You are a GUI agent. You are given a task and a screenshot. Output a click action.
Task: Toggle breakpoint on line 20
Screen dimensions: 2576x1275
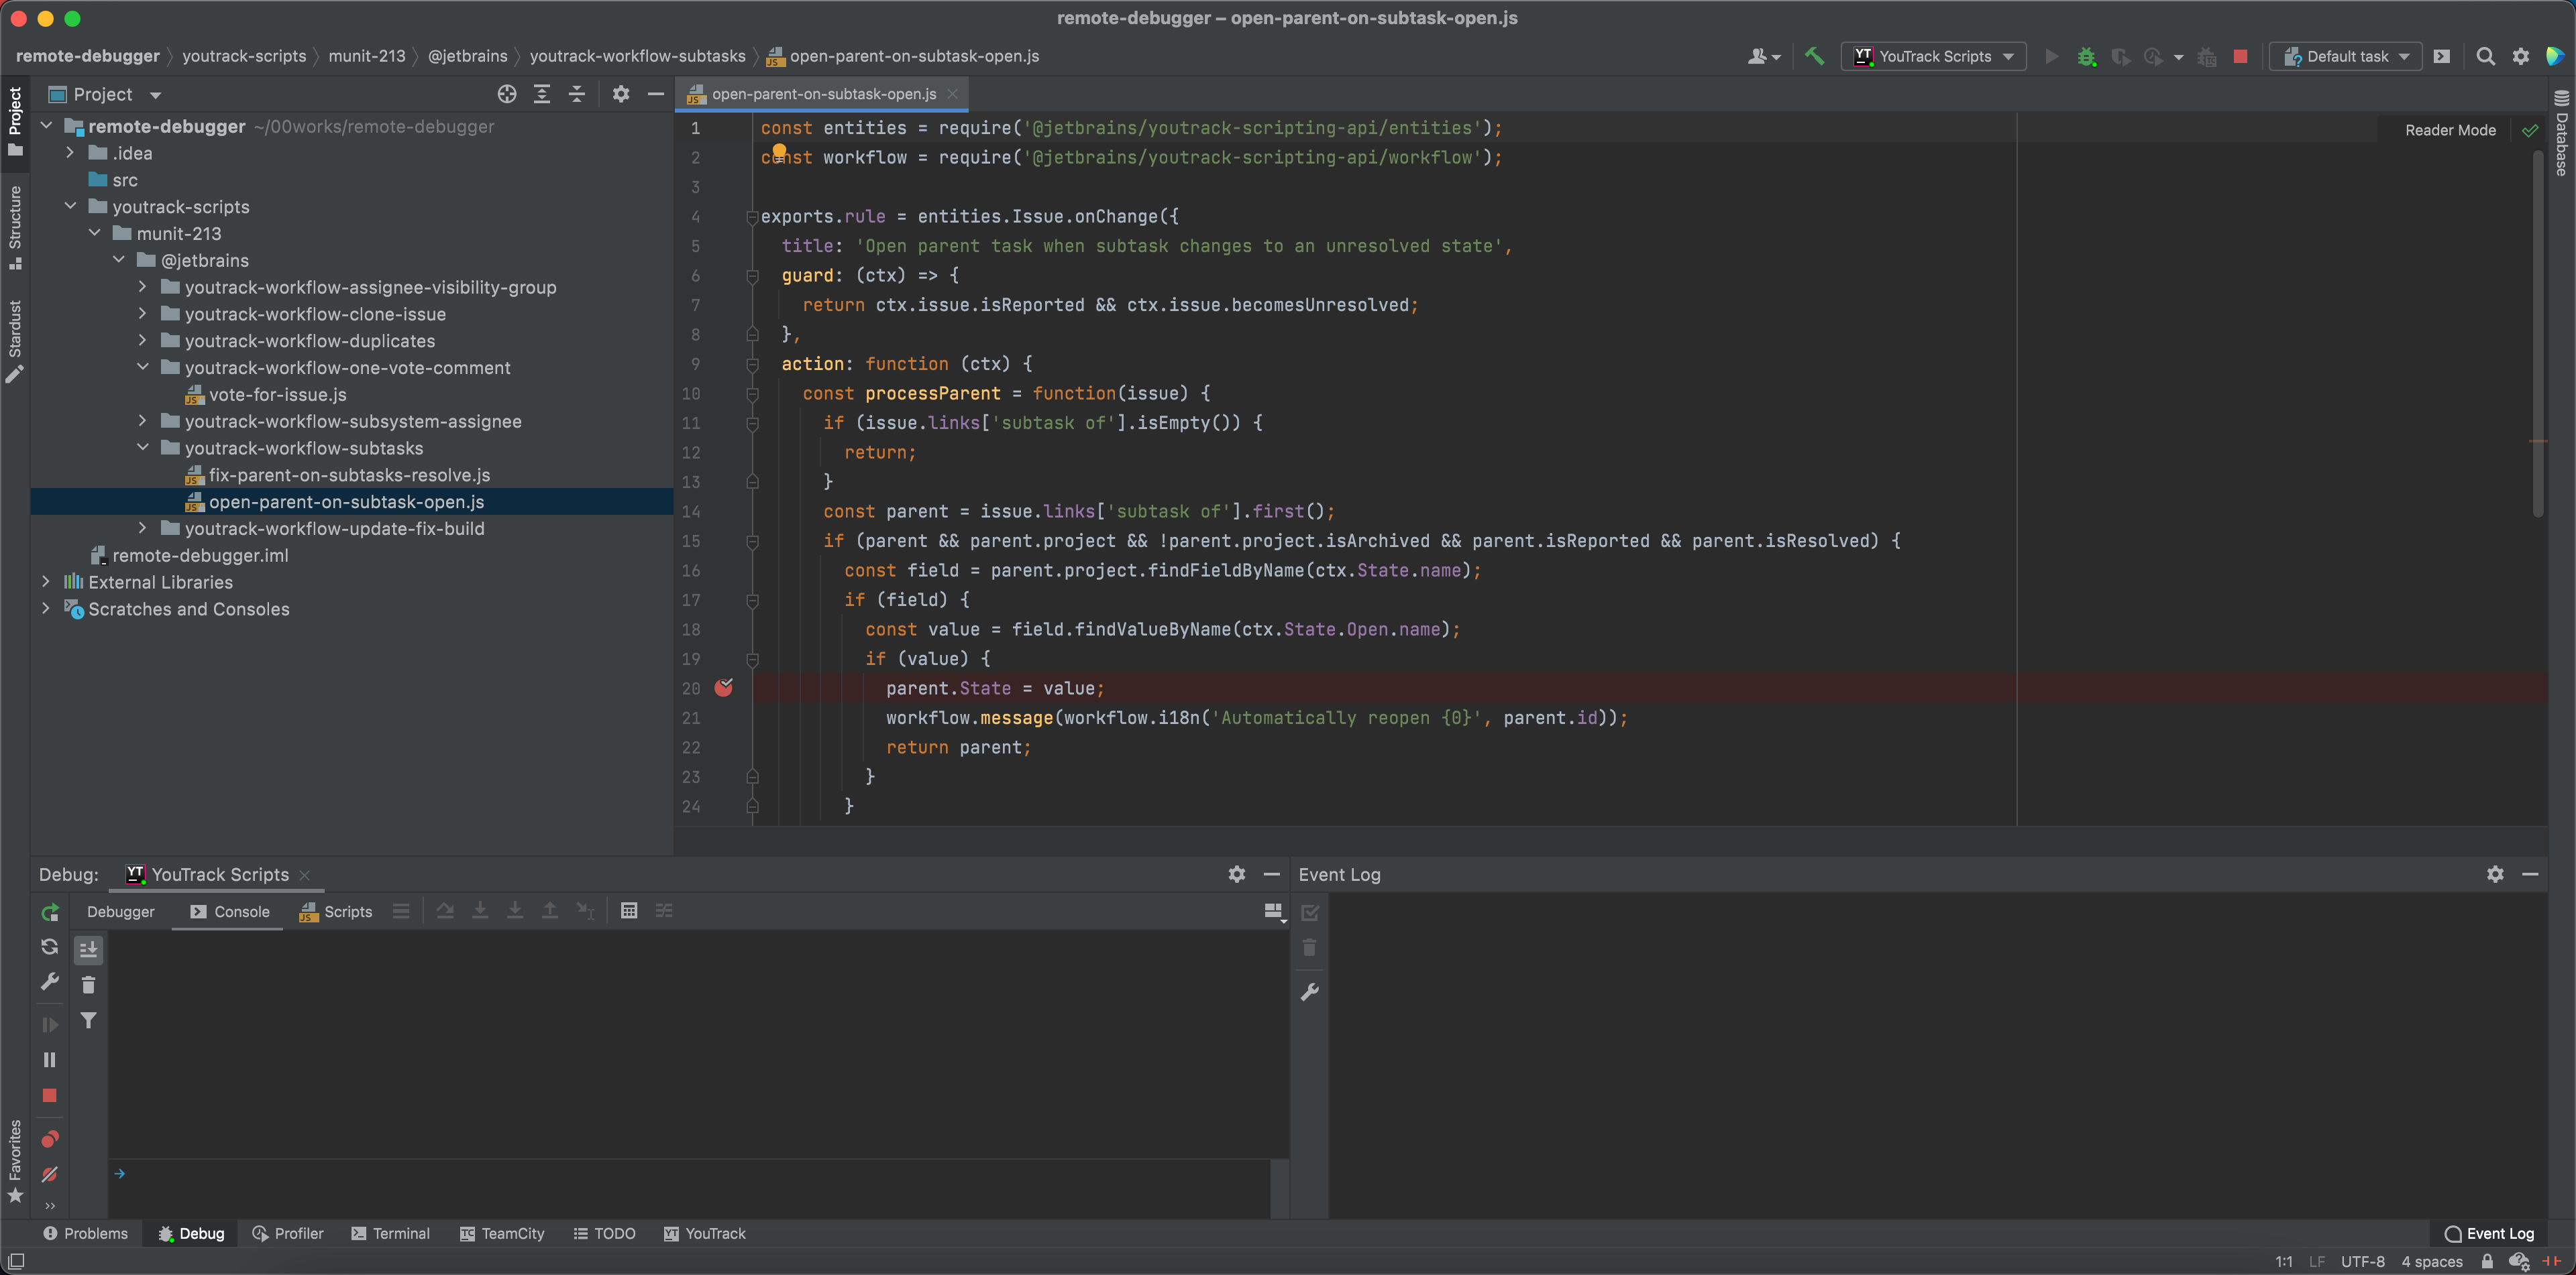(x=724, y=688)
